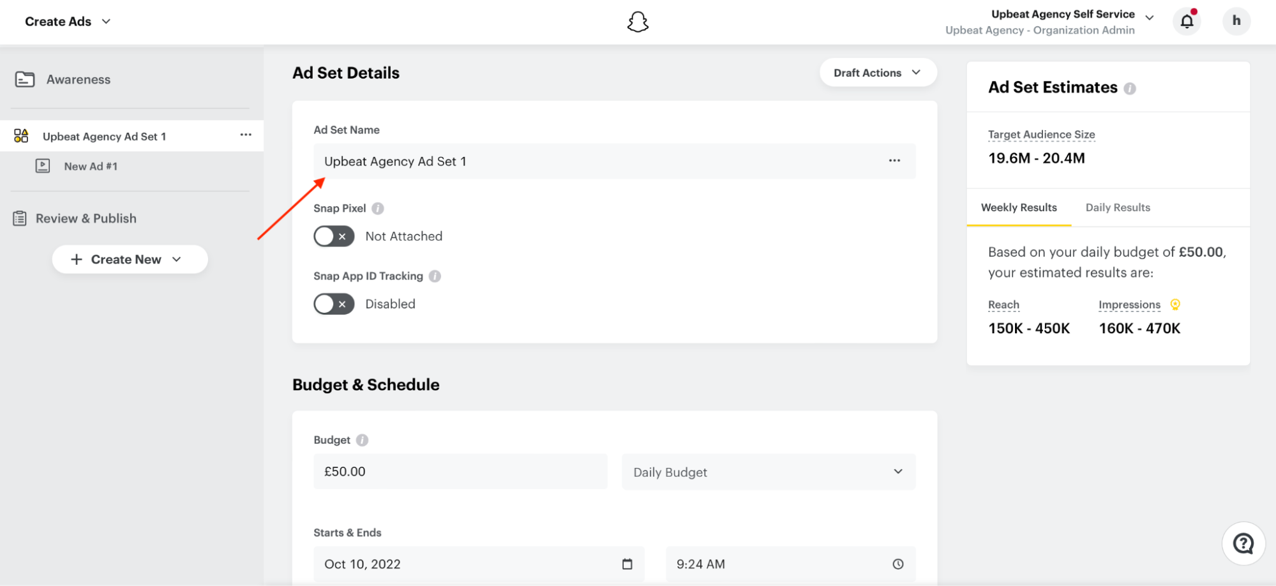
Task: Open the help chat bubble icon
Action: (1243, 544)
